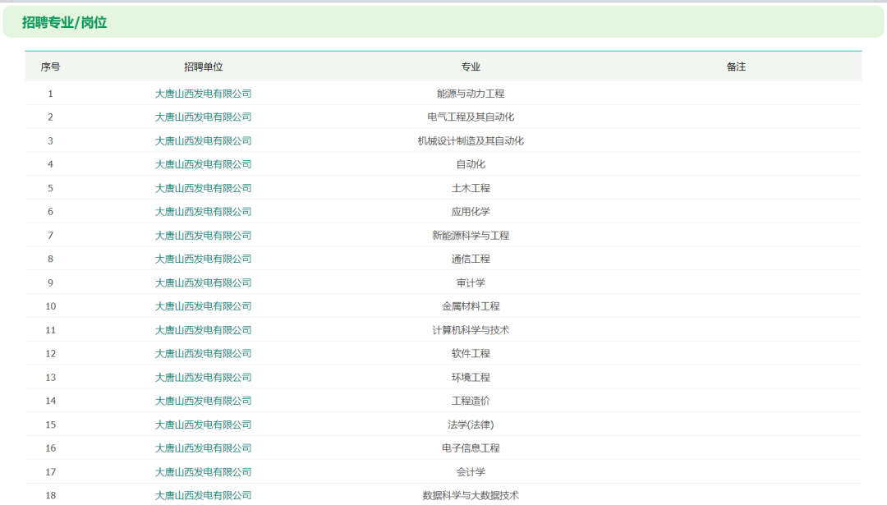Click the 序号 column header
The height and width of the screenshot is (505, 887).
50,67
